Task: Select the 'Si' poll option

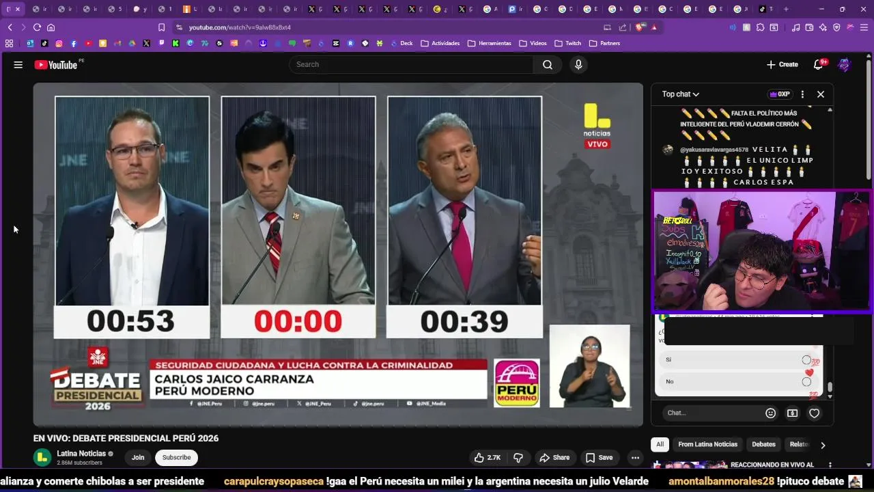Action: tap(738, 359)
